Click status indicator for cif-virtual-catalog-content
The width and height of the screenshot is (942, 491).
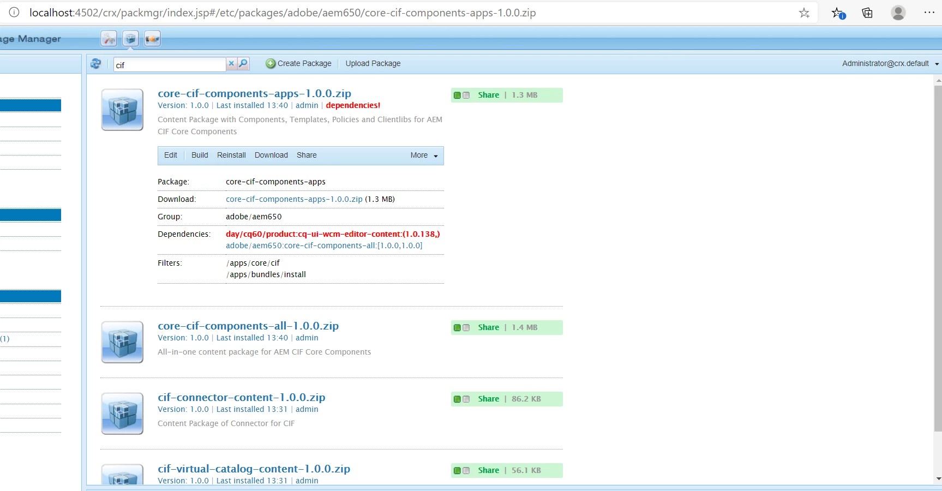461,471
